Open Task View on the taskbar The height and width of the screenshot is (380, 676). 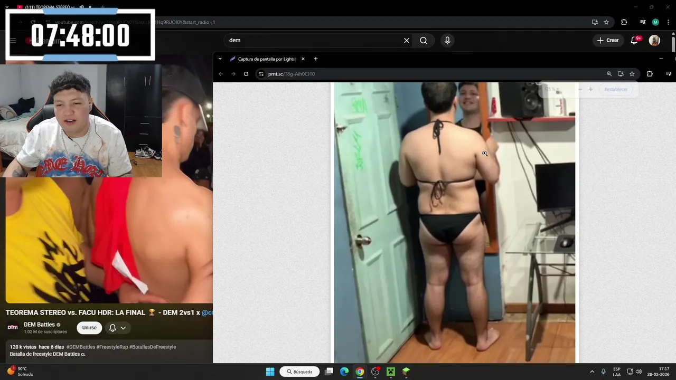pyautogui.click(x=329, y=372)
